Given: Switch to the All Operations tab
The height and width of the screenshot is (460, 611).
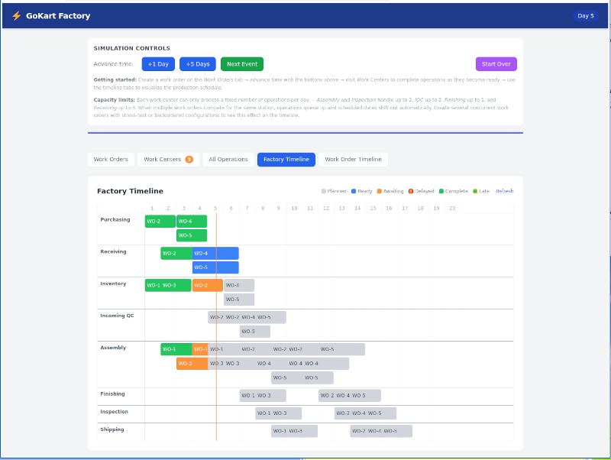Looking at the screenshot, I should click(228, 160).
